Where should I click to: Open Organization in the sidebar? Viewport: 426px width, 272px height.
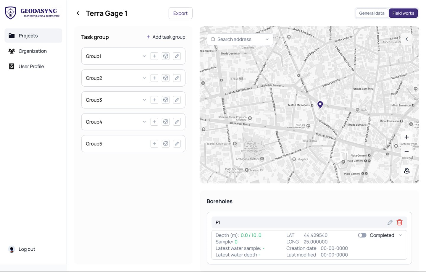point(33,51)
